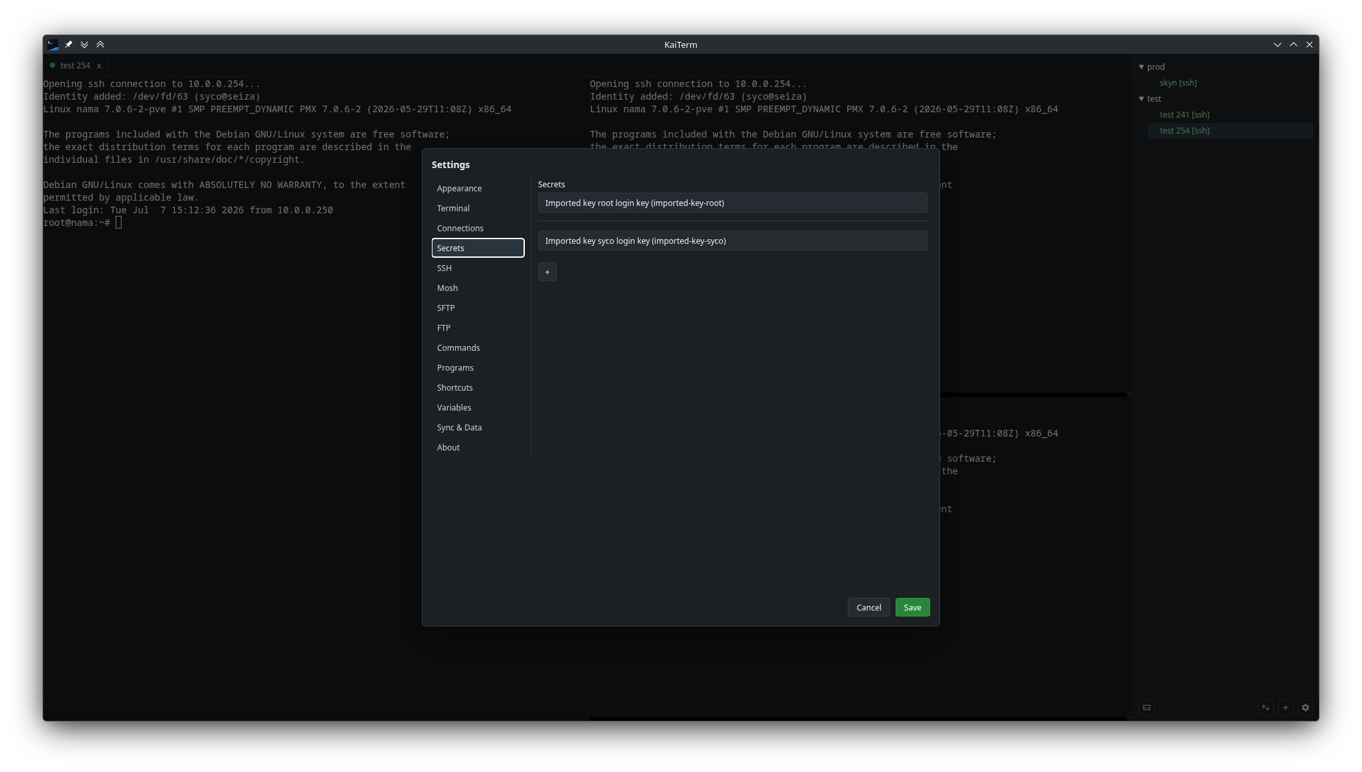The width and height of the screenshot is (1362, 772).
Task: Open the FTP settings section
Action: 478,328
